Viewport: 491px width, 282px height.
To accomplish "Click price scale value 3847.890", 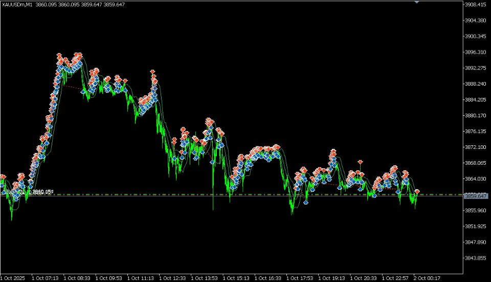I will click(476, 242).
